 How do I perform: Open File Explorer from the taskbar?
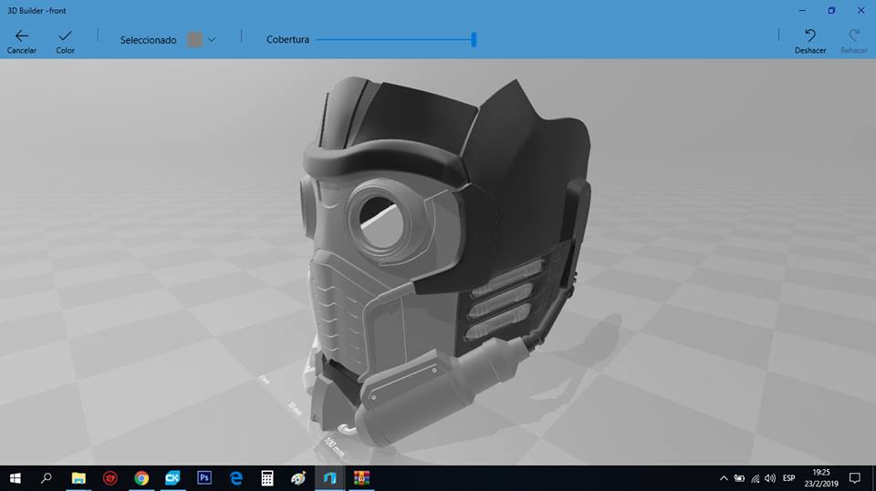coord(78,478)
